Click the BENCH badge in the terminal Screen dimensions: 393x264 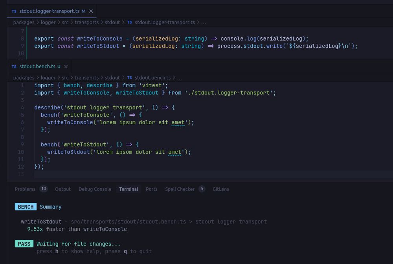point(26,207)
